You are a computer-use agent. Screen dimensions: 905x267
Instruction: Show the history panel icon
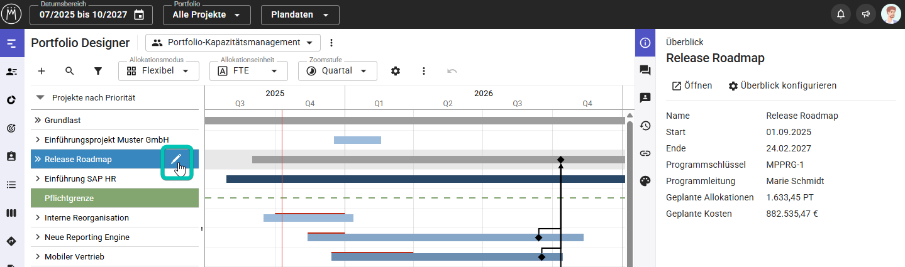[645, 126]
